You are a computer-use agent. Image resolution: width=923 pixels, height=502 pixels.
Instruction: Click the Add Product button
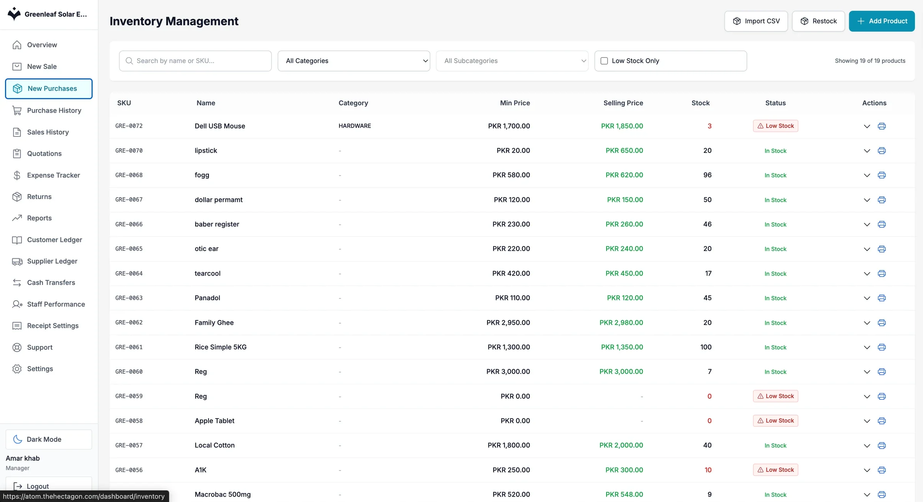(882, 21)
